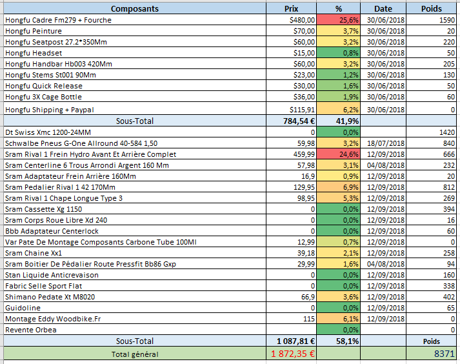The image size is (460, 364).
Task: Select the red 25,6% cell
Action: tap(339, 20)
